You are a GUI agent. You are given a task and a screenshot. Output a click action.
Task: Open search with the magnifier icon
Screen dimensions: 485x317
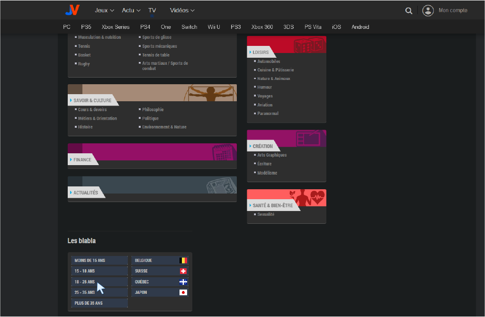(409, 10)
